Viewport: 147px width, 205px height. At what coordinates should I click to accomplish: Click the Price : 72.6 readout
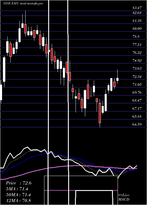[19, 183]
